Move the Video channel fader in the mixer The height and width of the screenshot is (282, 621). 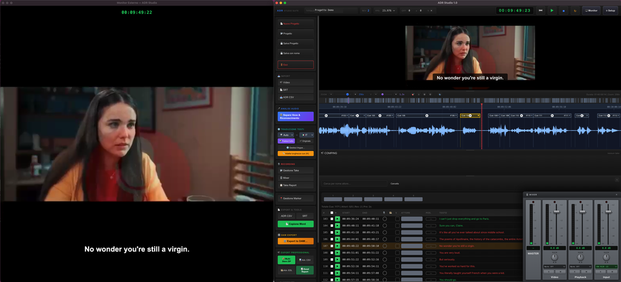pos(557,212)
